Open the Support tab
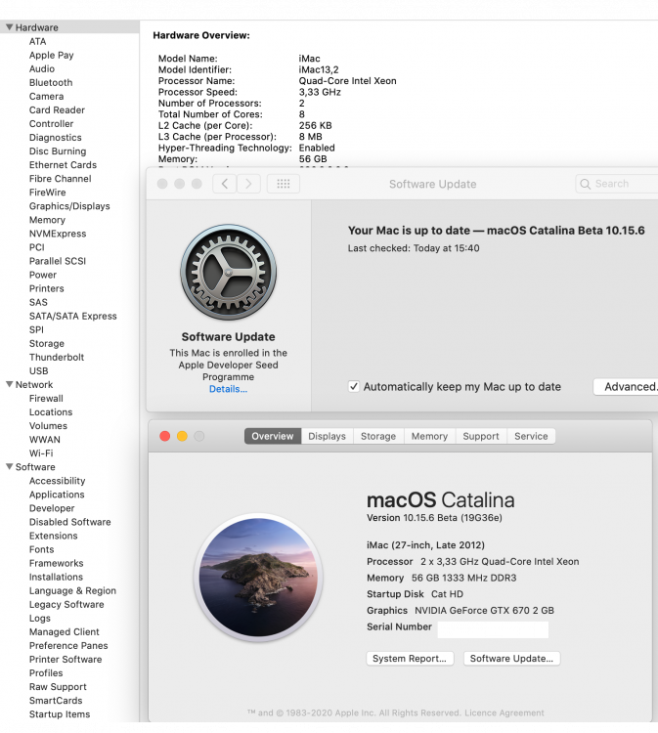The width and height of the screenshot is (658, 733). (x=481, y=436)
